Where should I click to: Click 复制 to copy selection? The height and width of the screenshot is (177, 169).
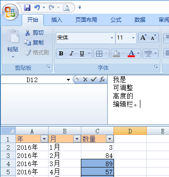34,43
